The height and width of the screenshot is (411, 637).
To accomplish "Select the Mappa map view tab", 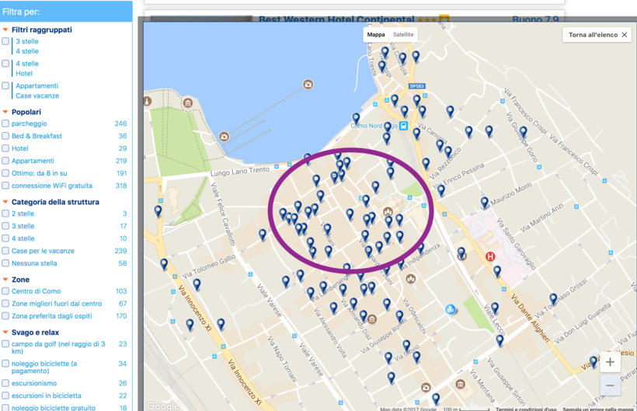I will (376, 35).
